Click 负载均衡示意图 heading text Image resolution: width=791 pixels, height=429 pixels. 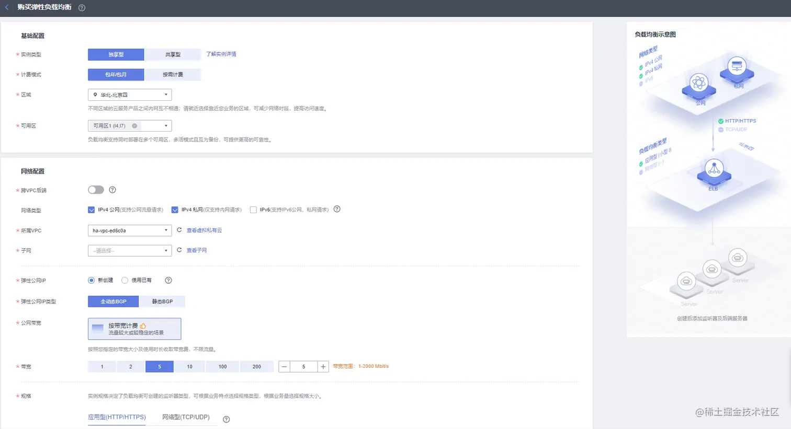click(x=656, y=34)
